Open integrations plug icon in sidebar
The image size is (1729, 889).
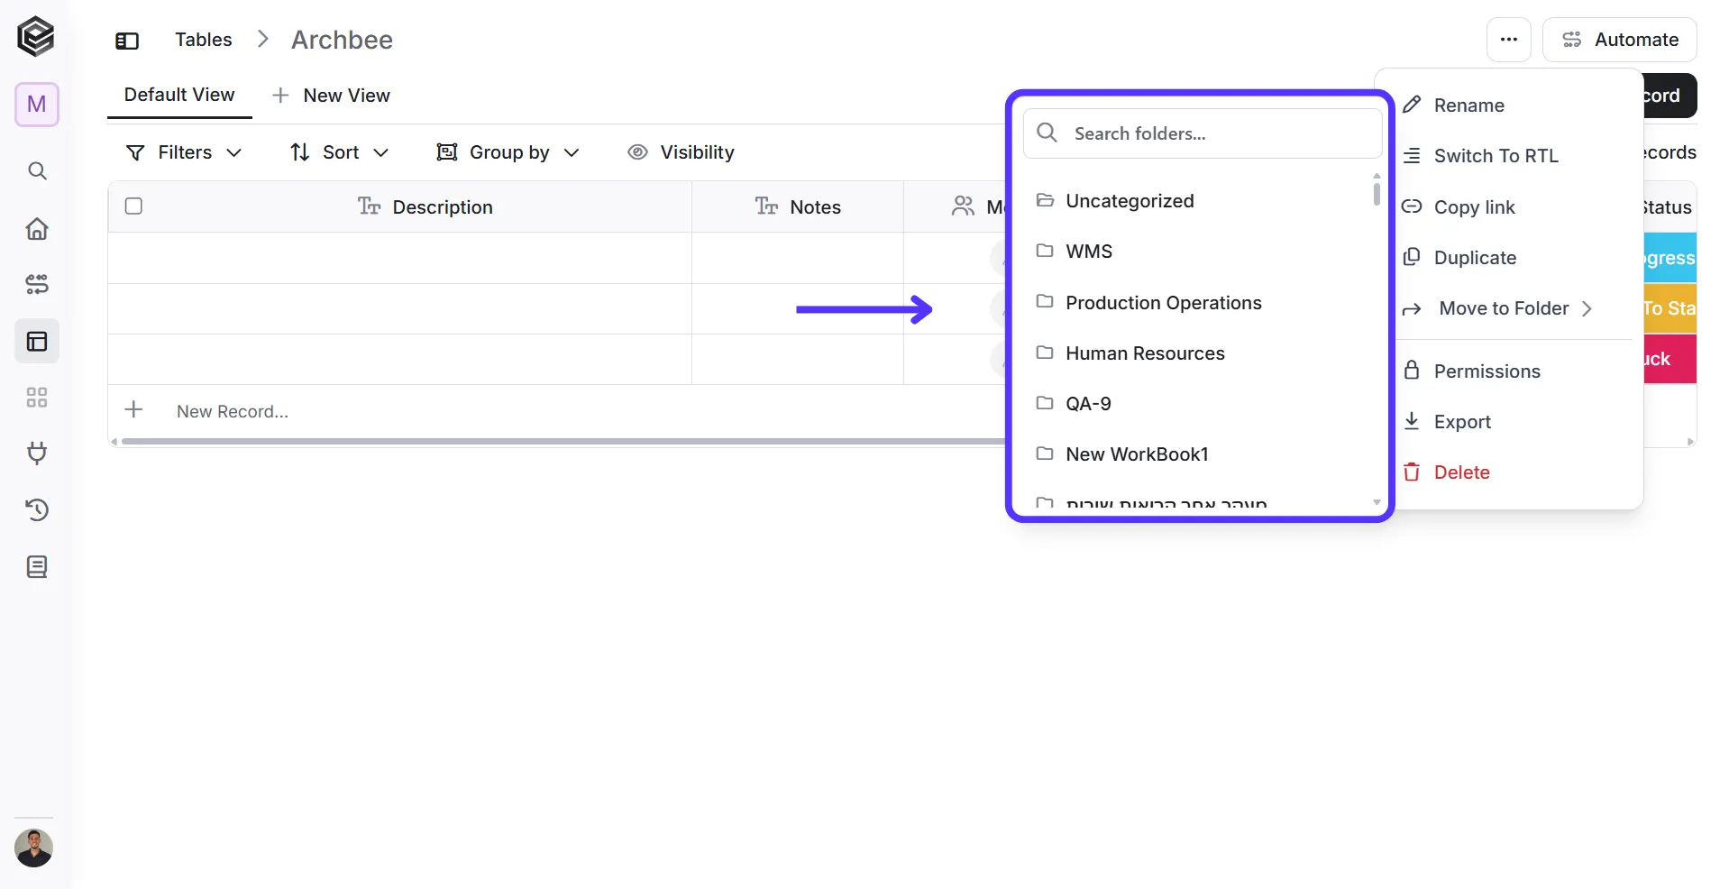pyautogui.click(x=37, y=453)
